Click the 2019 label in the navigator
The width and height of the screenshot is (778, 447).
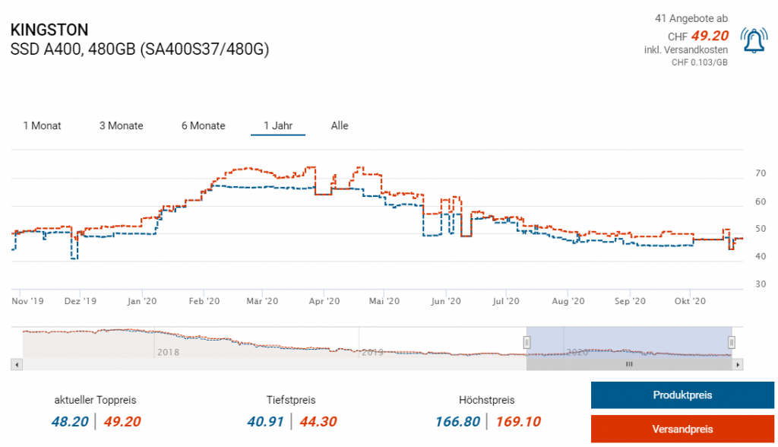pos(372,353)
